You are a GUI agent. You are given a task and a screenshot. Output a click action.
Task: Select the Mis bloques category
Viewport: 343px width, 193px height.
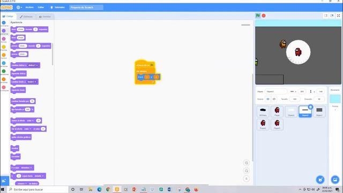pyautogui.click(x=4, y=88)
